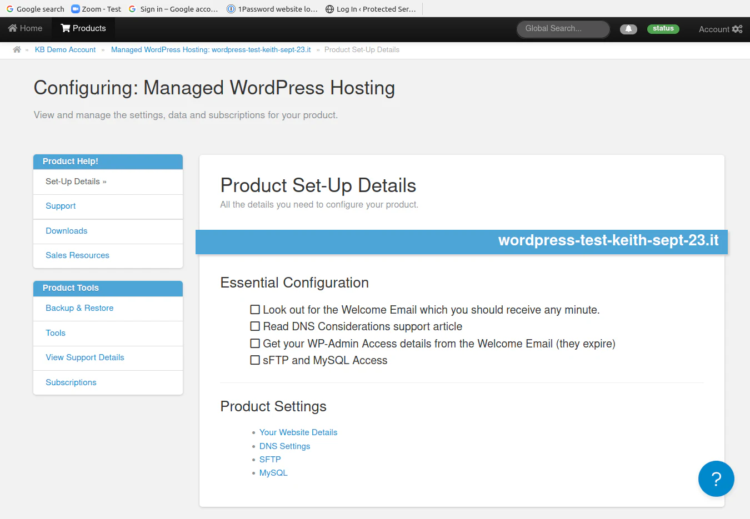
Task: Click the breadcrumb home icon
Action: tap(17, 50)
